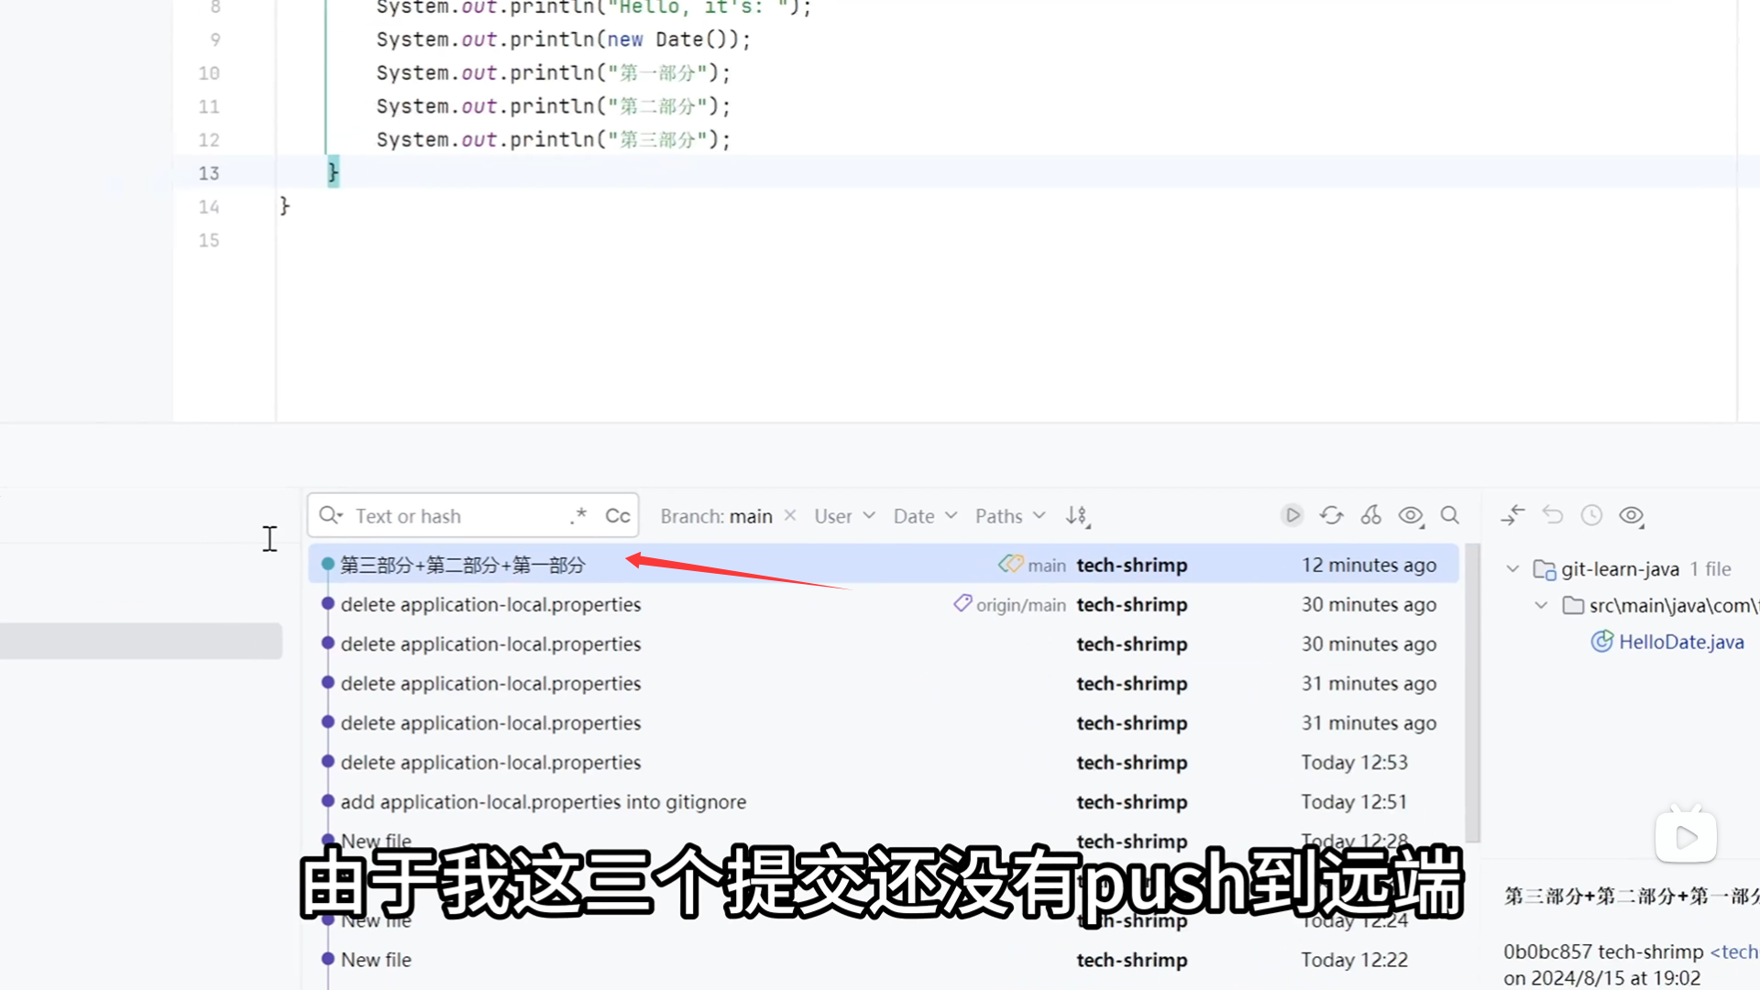Toggle the log view options eye icon
The height and width of the screenshot is (990, 1760).
[1410, 515]
